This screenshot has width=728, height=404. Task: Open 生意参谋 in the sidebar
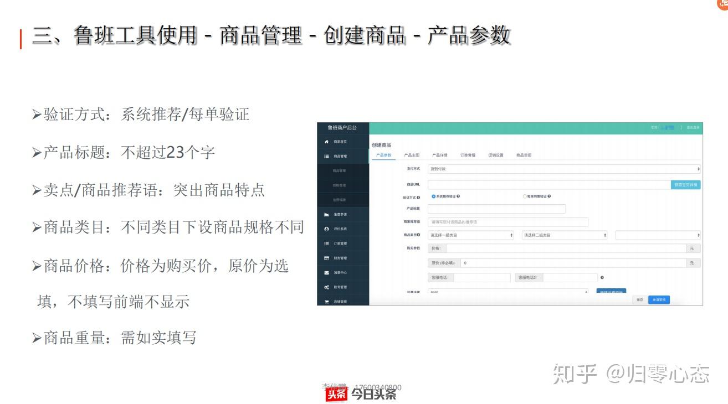[340, 214]
